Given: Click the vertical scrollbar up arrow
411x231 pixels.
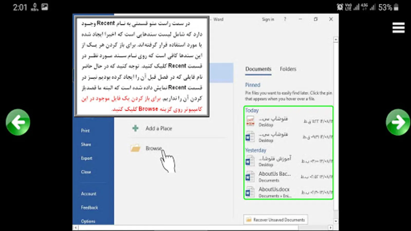Looking at the screenshot, I should click(x=336, y=40).
